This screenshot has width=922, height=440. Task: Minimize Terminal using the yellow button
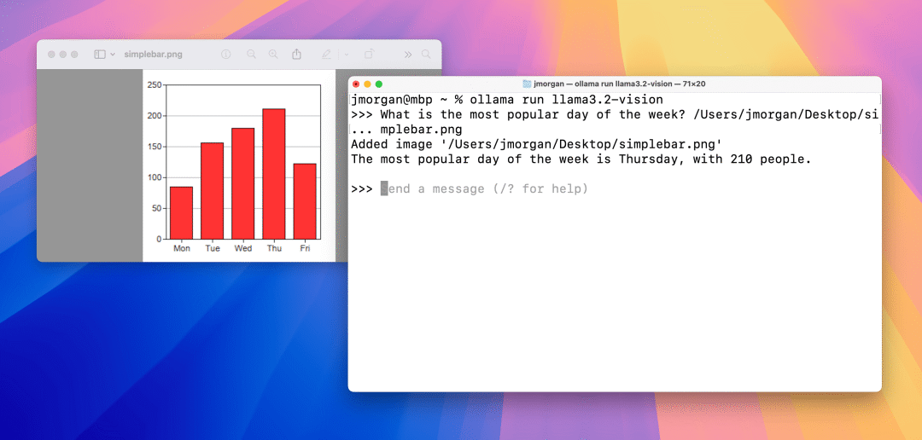[x=367, y=84]
